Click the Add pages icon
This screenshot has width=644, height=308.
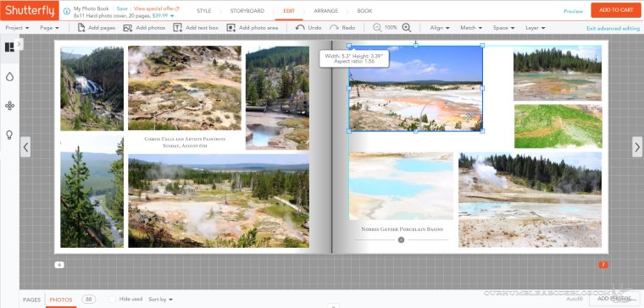81,27
